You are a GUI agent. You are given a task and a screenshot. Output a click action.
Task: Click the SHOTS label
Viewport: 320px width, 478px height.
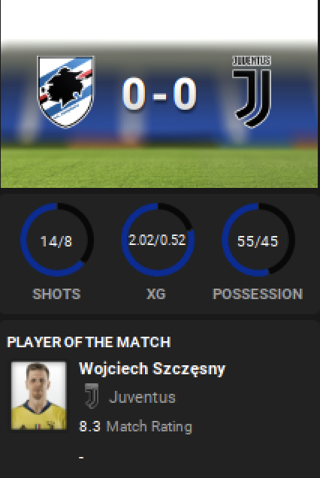click(56, 294)
